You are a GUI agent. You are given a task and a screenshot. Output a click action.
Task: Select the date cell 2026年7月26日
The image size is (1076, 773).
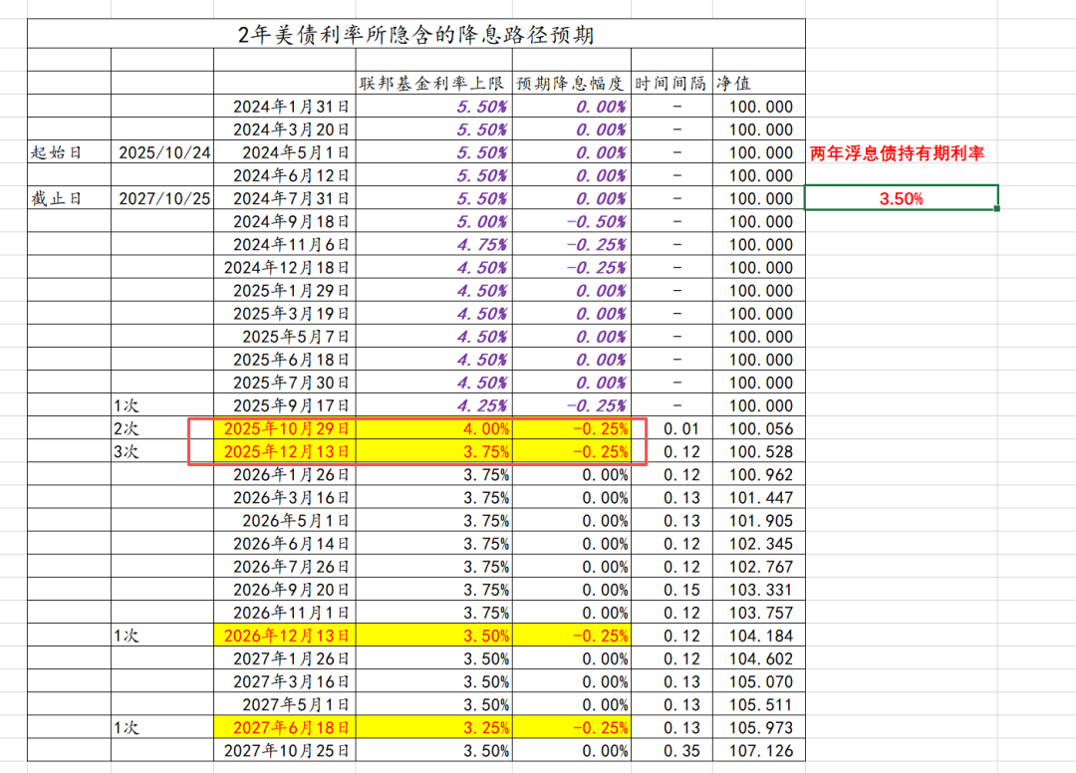(284, 566)
